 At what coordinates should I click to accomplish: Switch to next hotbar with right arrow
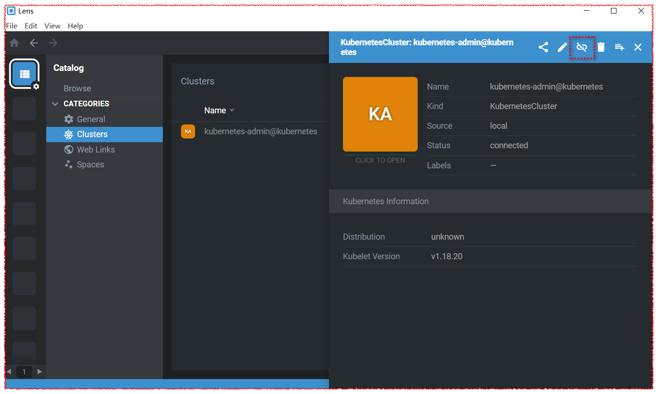(40, 372)
